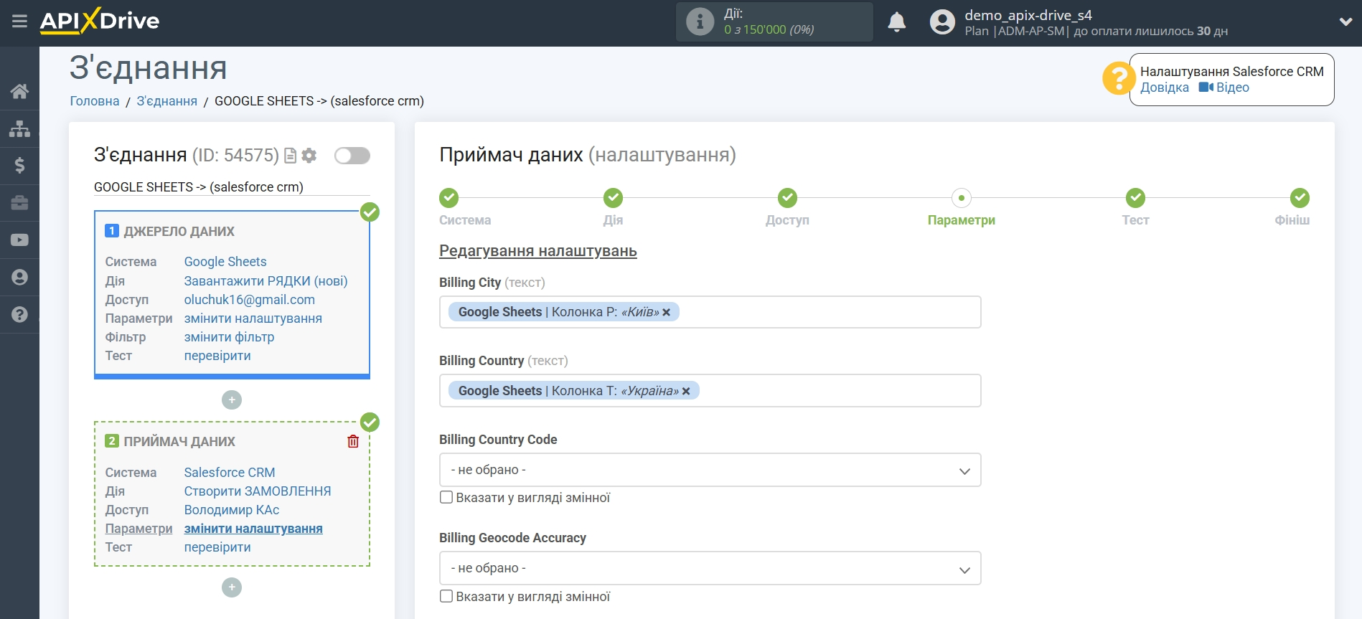Copy connection document icon
Screen dimensions: 1362x619
point(290,156)
